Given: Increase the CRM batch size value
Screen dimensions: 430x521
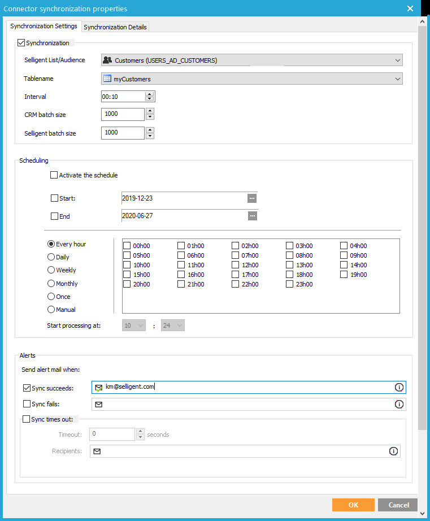Looking at the screenshot, I should pos(150,112).
